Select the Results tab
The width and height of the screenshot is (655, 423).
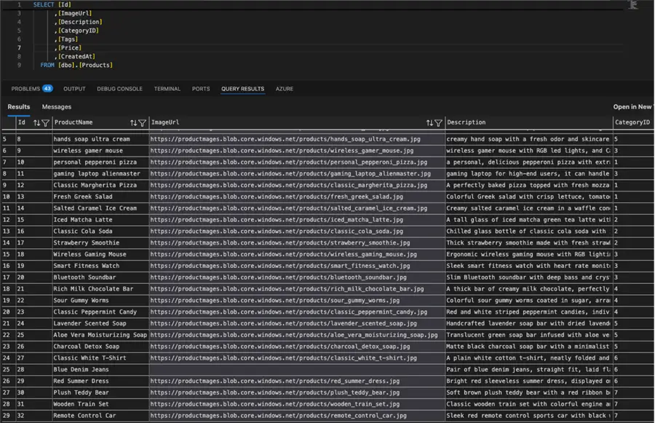[19, 107]
